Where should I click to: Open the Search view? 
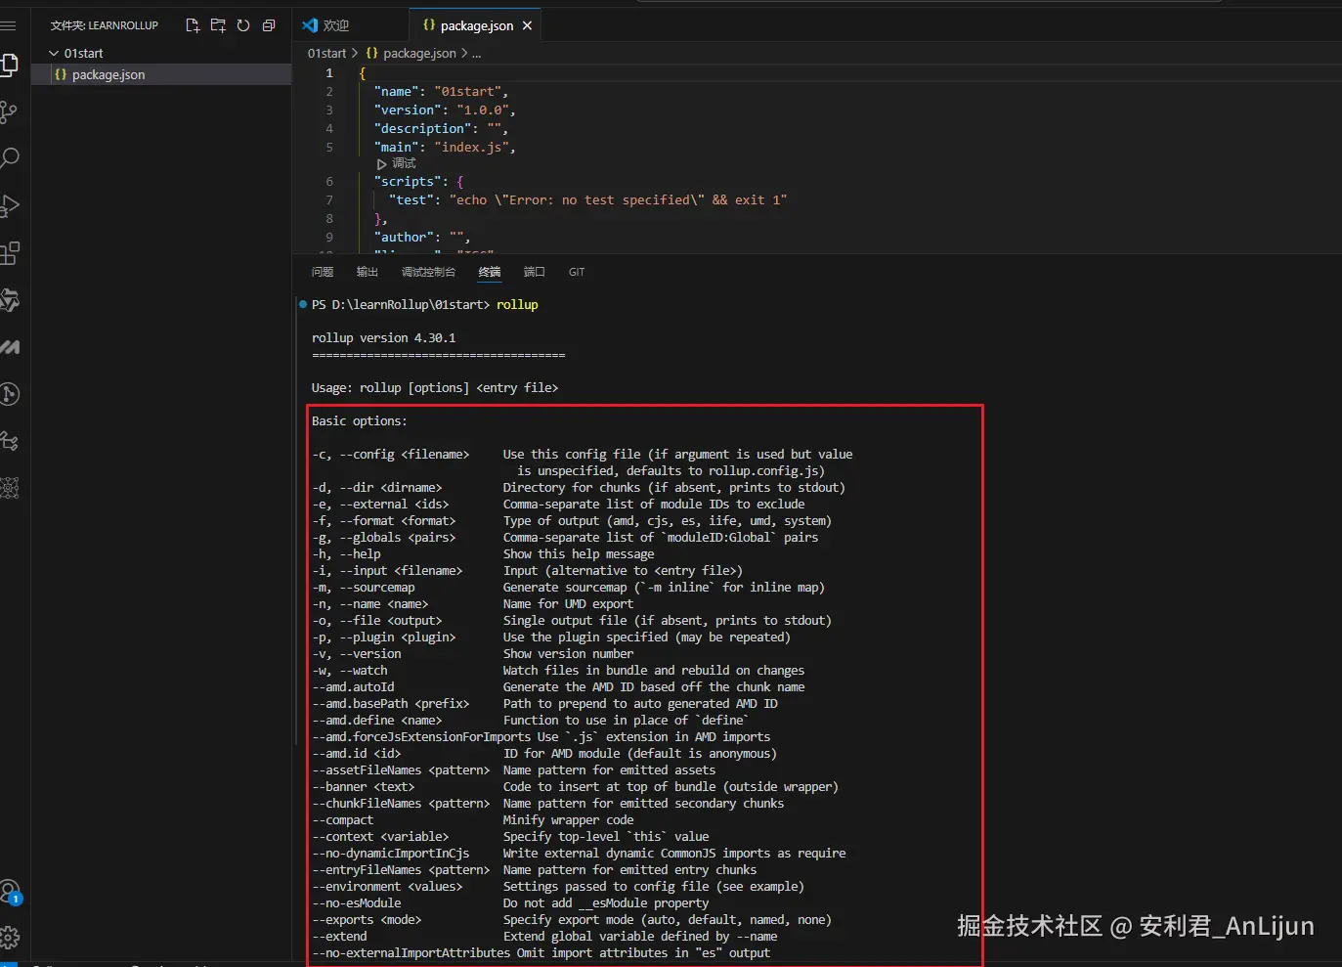pos(9,158)
